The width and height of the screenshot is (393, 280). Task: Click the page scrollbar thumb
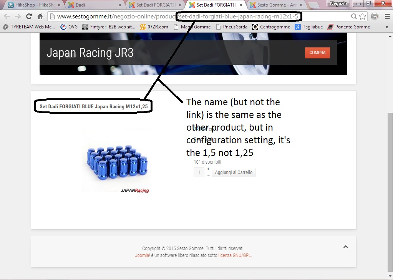pos(390,192)
